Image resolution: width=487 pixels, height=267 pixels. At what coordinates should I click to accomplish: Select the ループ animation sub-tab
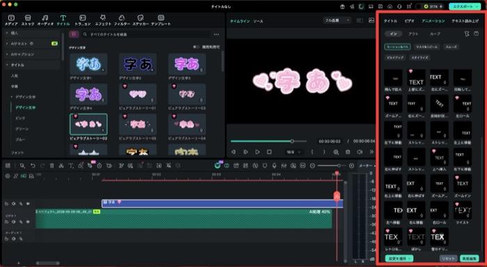tap(435, 34)
